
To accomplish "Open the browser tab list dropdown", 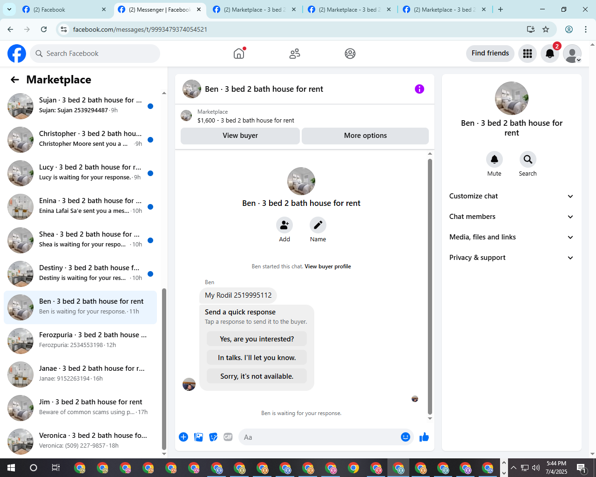I will [x=9, y=9].
